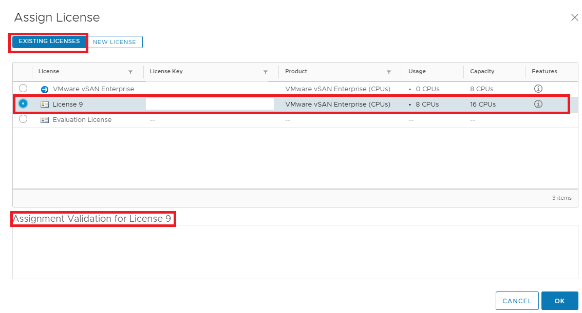
Task: Click the 3 items count in footer
Action: point(561,198)
